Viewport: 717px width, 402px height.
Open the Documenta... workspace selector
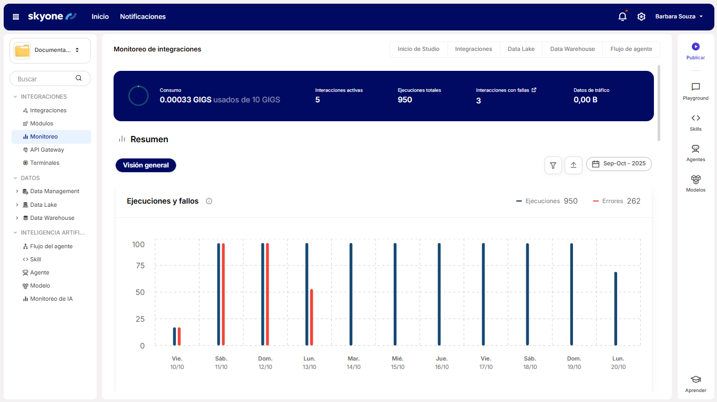tap(50, 50)
